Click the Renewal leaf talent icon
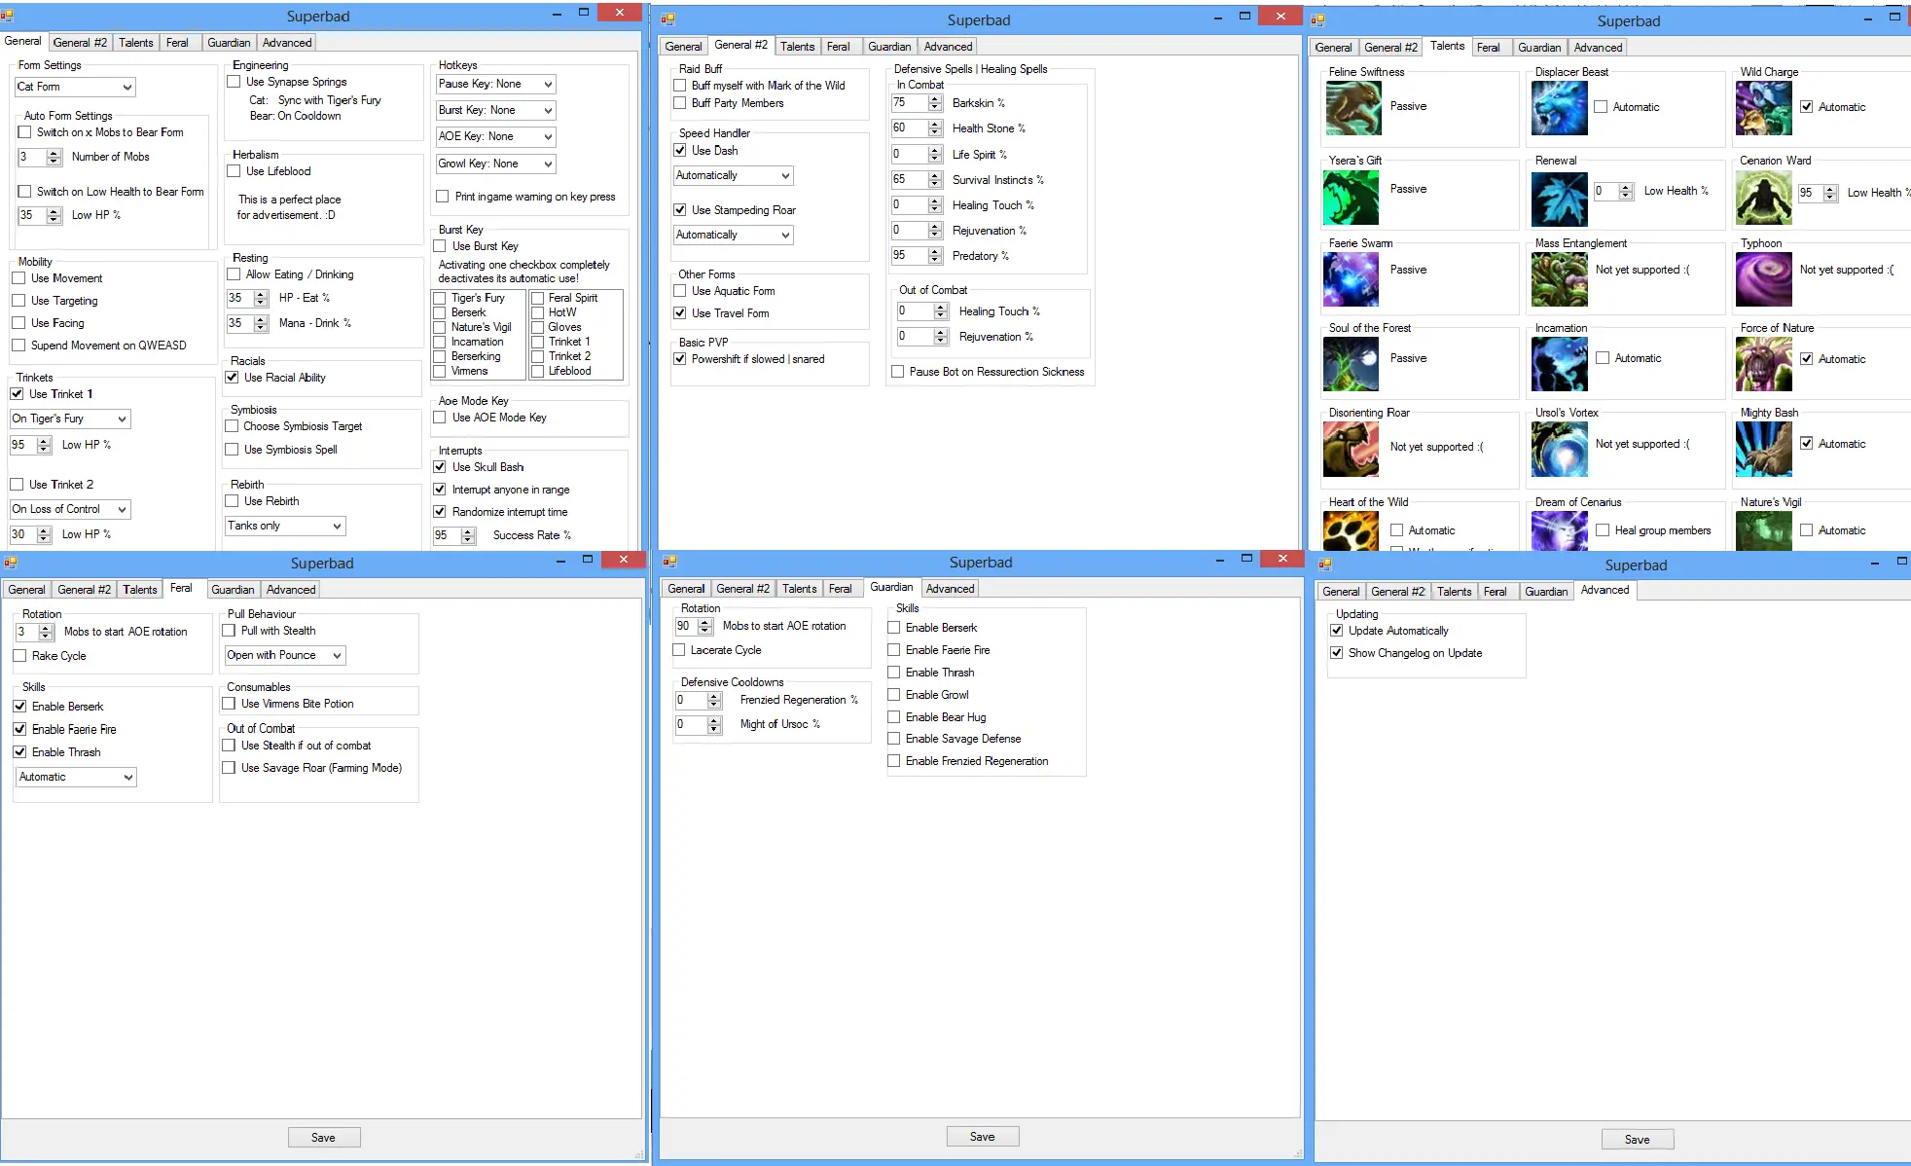Viewport: 1911px width, 1166px height. 1559,199
